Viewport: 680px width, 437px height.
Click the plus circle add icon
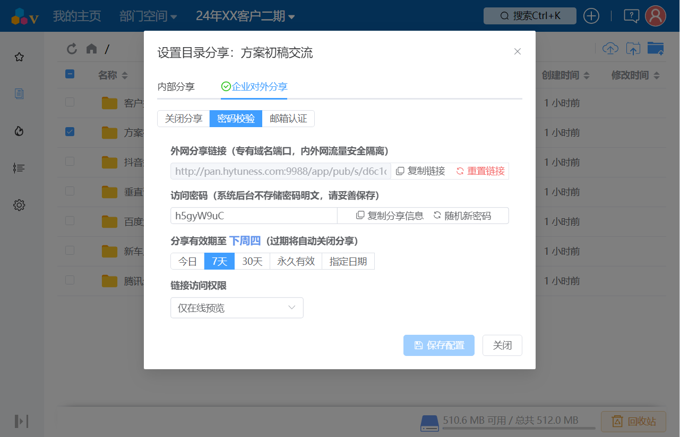pos(591,16)
